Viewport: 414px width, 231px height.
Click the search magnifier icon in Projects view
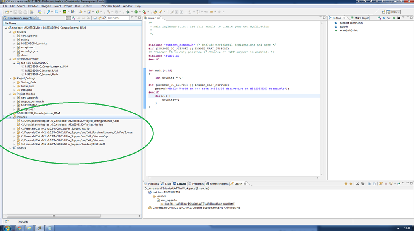(104, 18)
